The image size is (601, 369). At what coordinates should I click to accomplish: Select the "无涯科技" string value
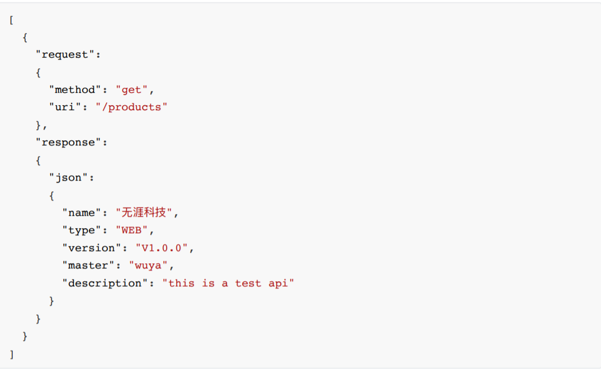145,213
